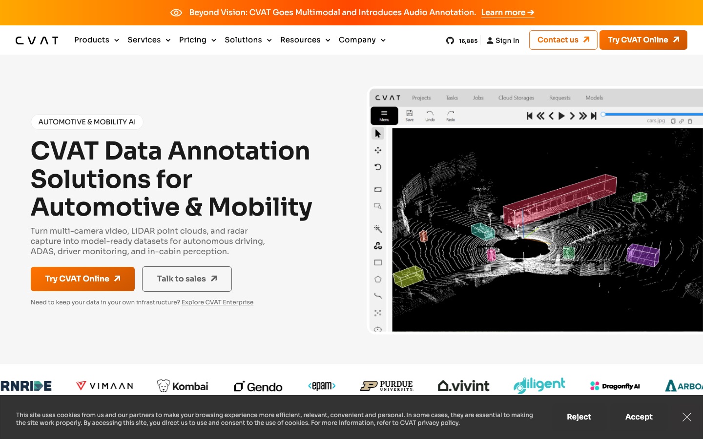Click the OpenCV tools icon in the sidebar
703x439 pixels.
click(378, 246)
